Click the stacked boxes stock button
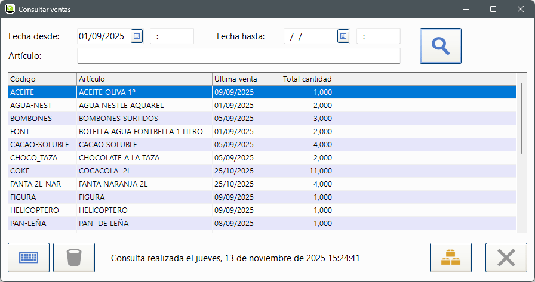Screen dimensions: 535x282 point(450,258)
